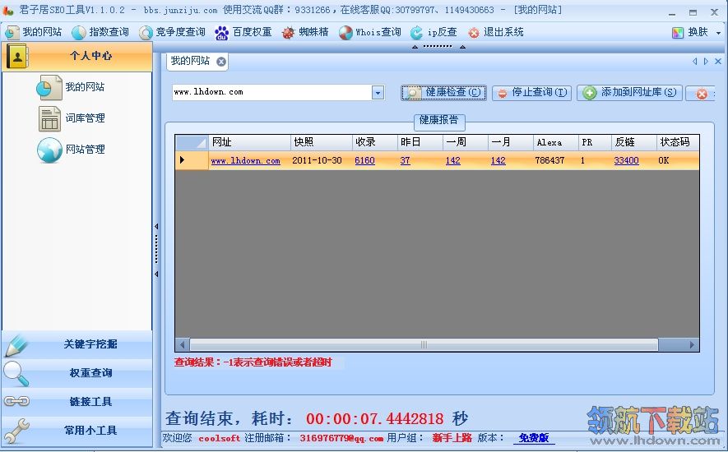Screen dimensions: 728x452
Task: Launch 蜘蛛精 spider tool
Action: pos(305,32)
